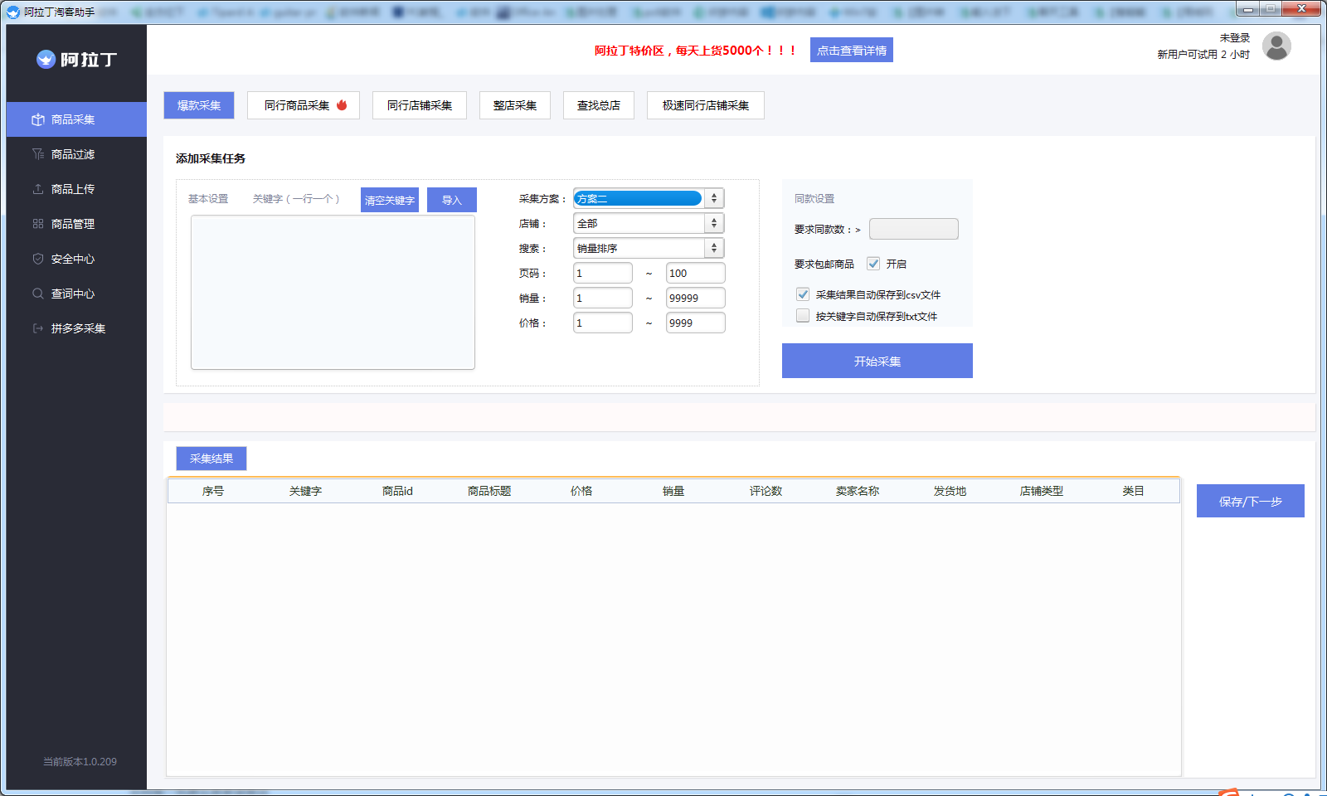Click the user avatar icon

pyautogui.click(x=1276, y=46)
